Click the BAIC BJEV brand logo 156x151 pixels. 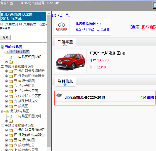61,27
